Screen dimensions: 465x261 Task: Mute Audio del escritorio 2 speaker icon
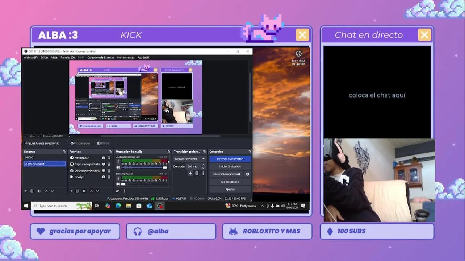(x=118, y=167)
